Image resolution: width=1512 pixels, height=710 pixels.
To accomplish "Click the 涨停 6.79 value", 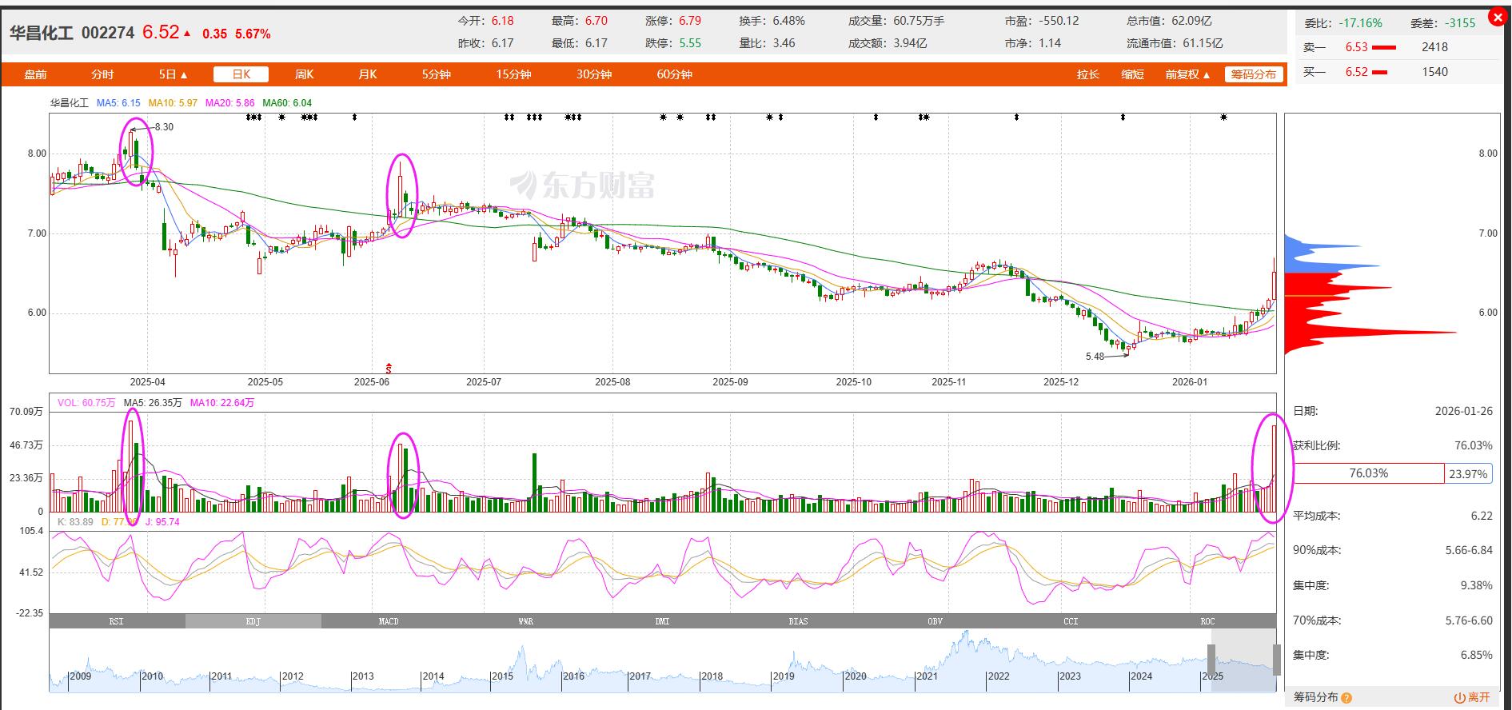I will click(x=690, y=21).
